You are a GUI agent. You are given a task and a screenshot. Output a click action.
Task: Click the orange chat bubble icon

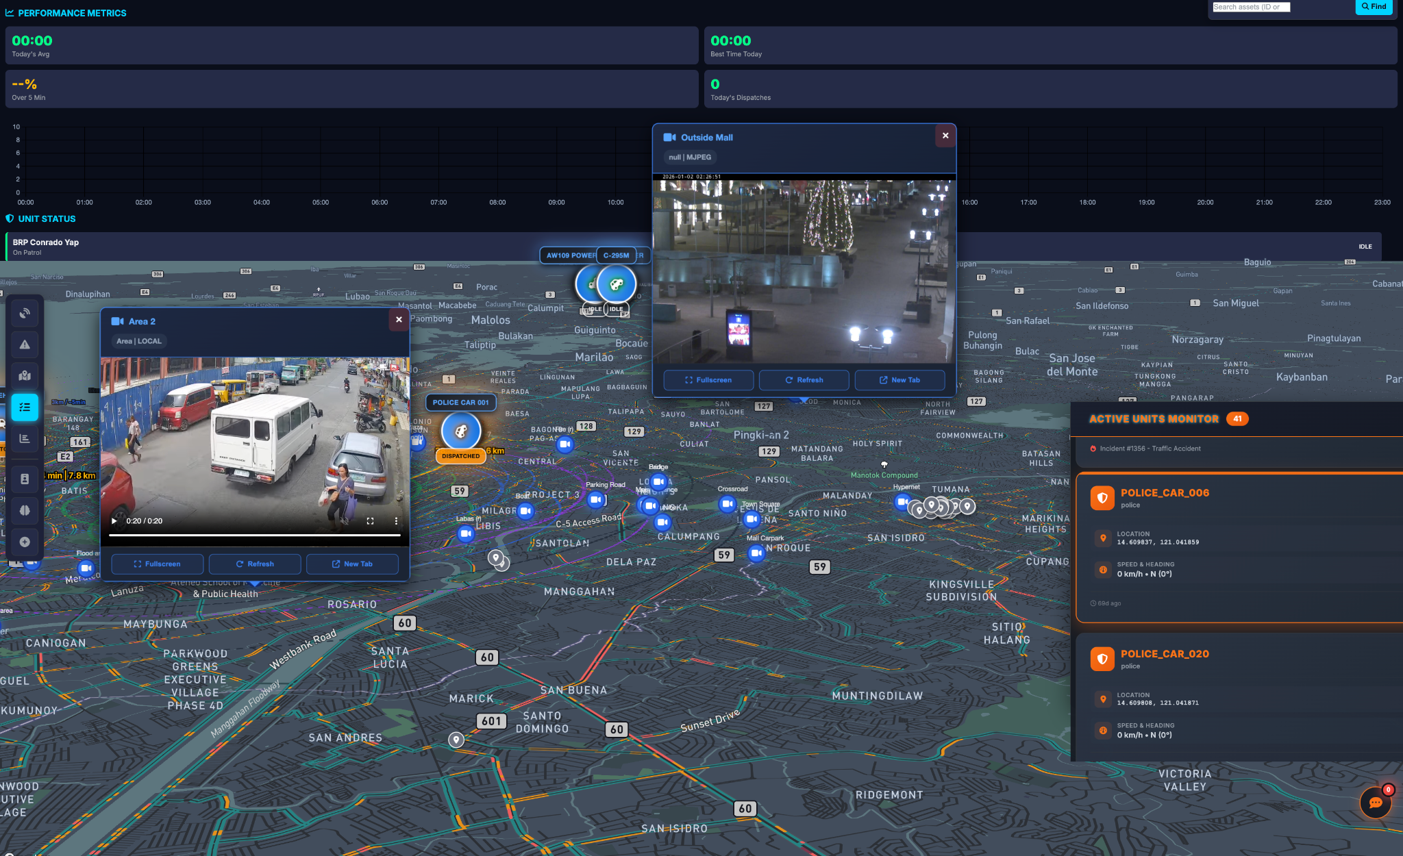(x=1375, y=803)
